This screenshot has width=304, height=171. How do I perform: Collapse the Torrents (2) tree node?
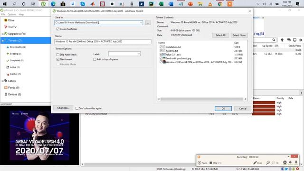(x=2, y=40)
